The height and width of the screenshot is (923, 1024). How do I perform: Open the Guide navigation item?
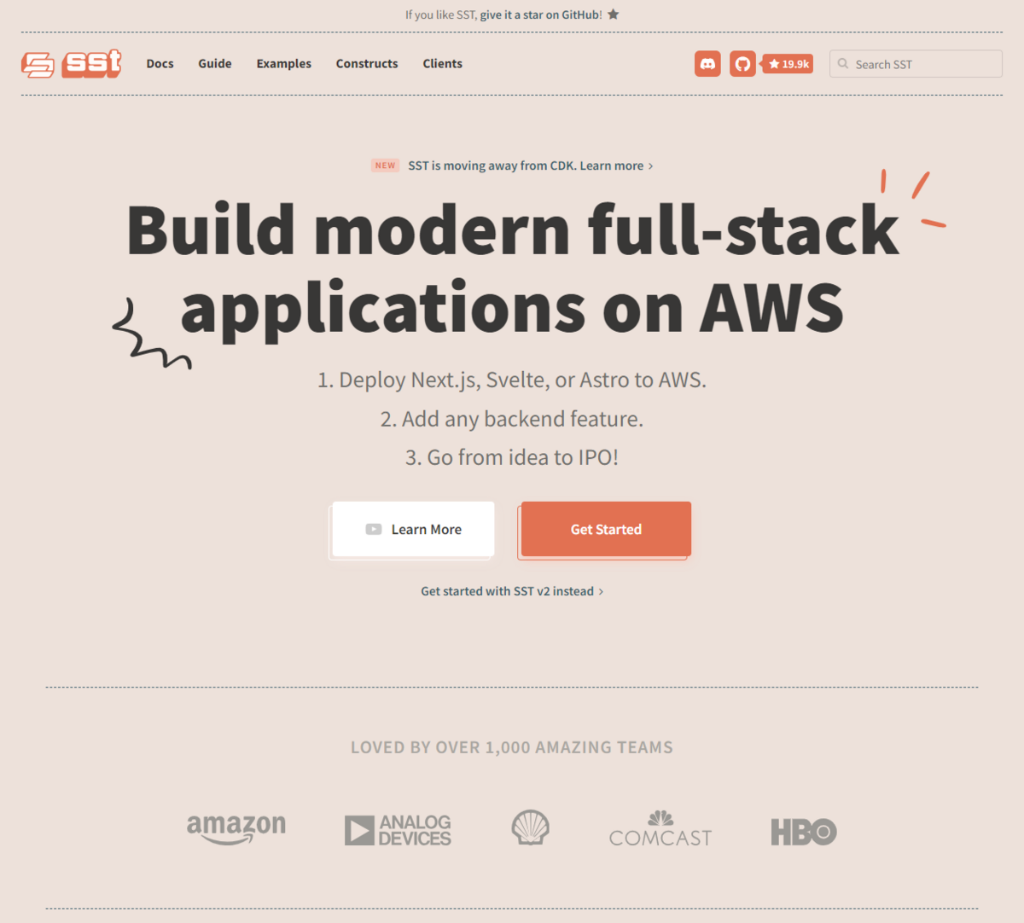215,64
